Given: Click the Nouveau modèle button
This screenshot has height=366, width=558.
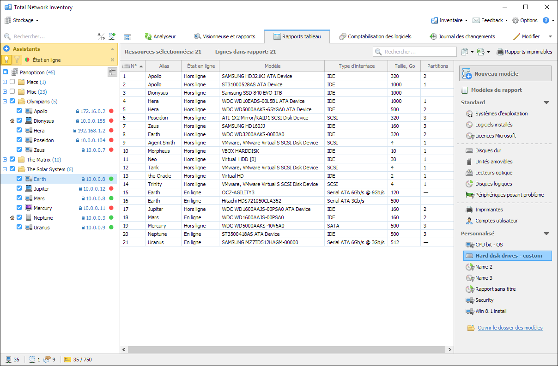Looking at the screenshot, I should (505, 73).
